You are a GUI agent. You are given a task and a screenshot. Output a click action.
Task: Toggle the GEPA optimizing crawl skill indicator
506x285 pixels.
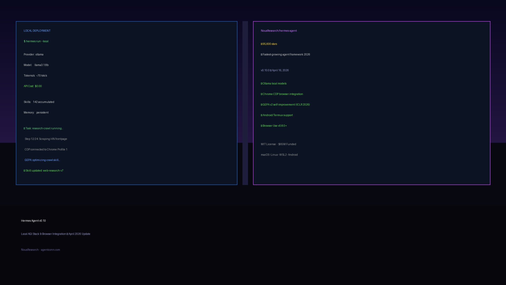pyautogui.click(x=42, y=160)
